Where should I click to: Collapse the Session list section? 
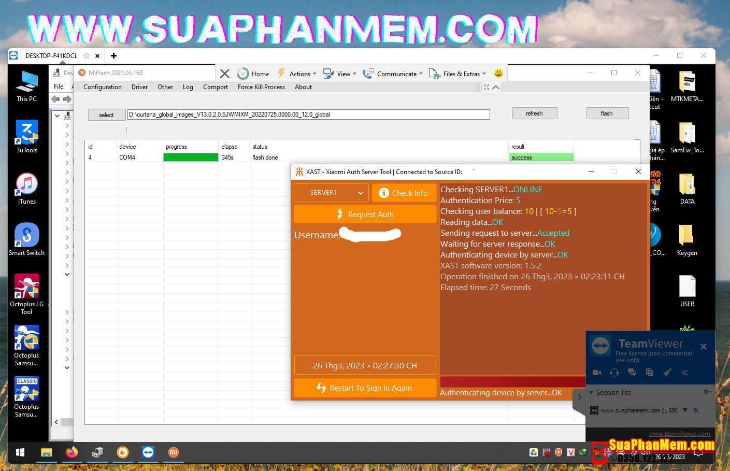tap(592, 392)
